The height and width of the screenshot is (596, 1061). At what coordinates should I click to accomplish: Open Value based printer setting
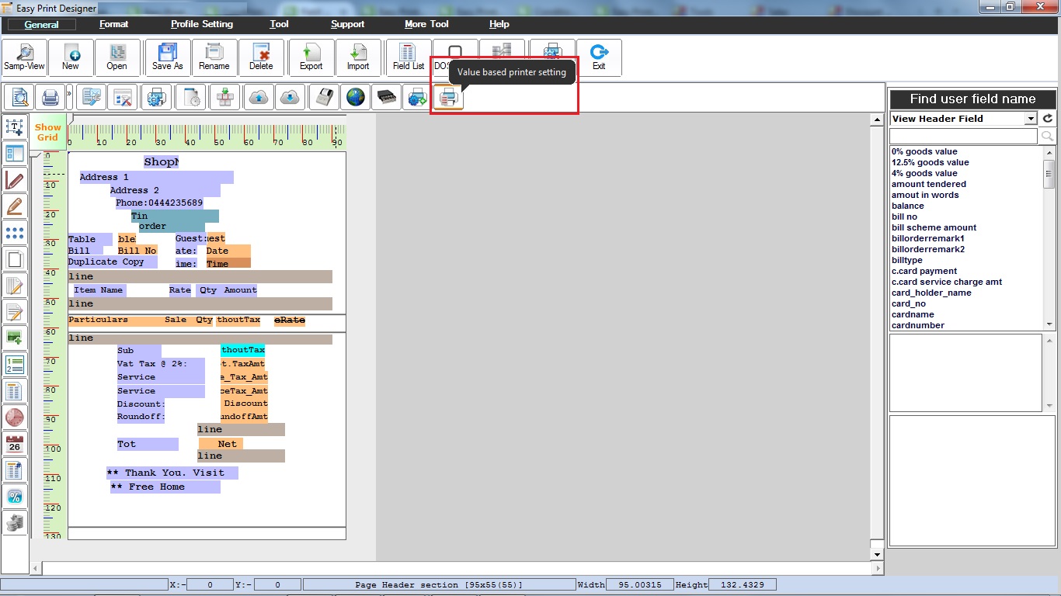click(448, 98)
